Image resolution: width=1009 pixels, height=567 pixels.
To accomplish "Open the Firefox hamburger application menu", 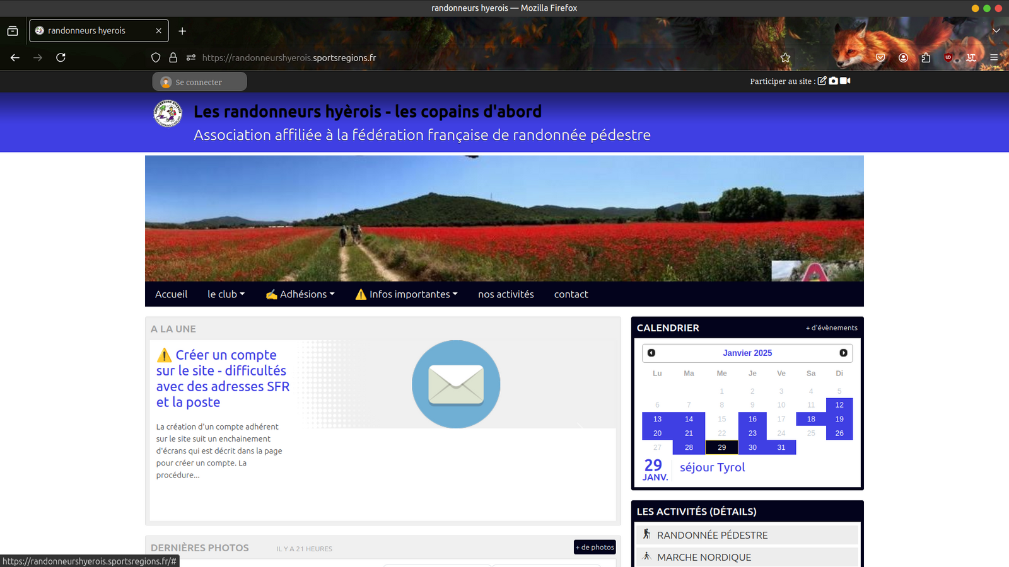I will click(994, 58).
